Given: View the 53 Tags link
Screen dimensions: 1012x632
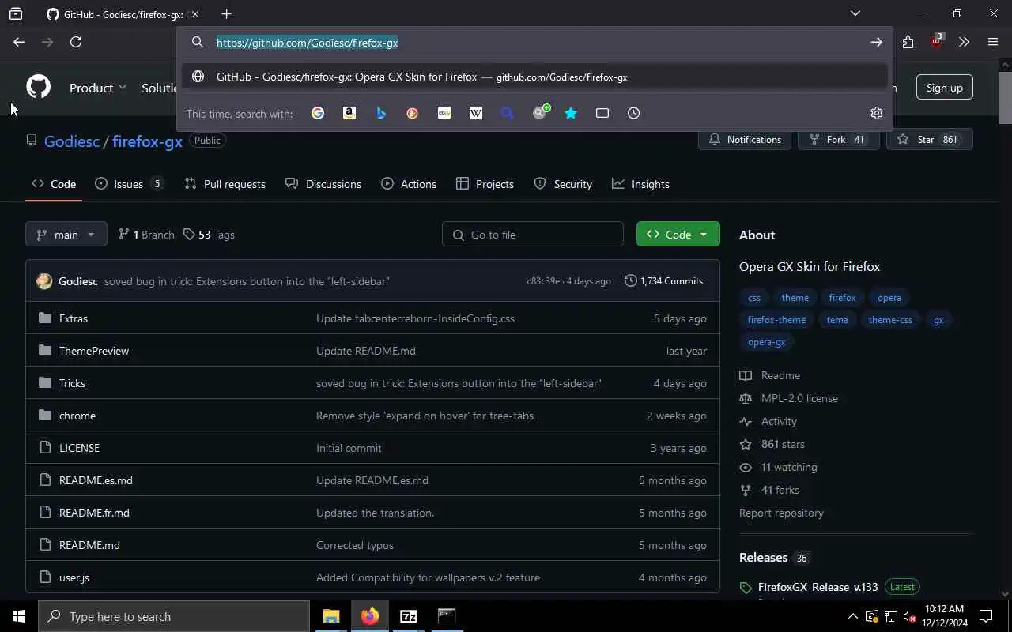Looking at the screenshot, I should pos(209,235).
